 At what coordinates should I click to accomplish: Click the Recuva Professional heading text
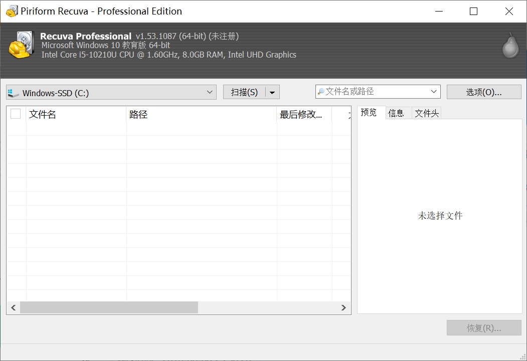(86, 36)
